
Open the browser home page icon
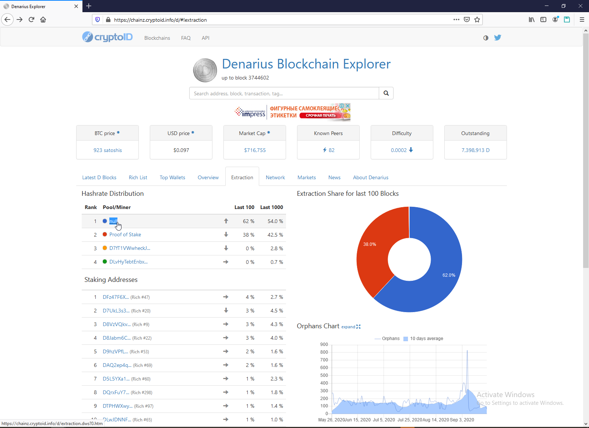click(43, 20)
